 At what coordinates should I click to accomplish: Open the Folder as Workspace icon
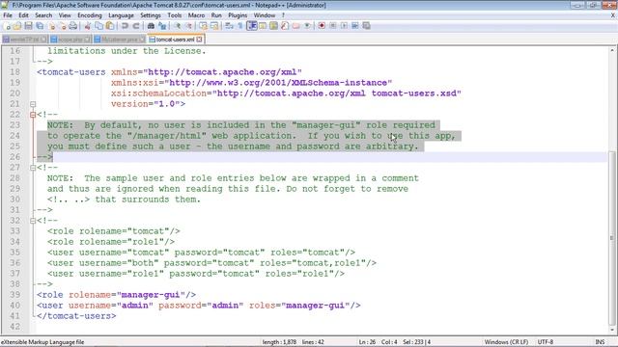pyautogui.click(x=295, y=26)
